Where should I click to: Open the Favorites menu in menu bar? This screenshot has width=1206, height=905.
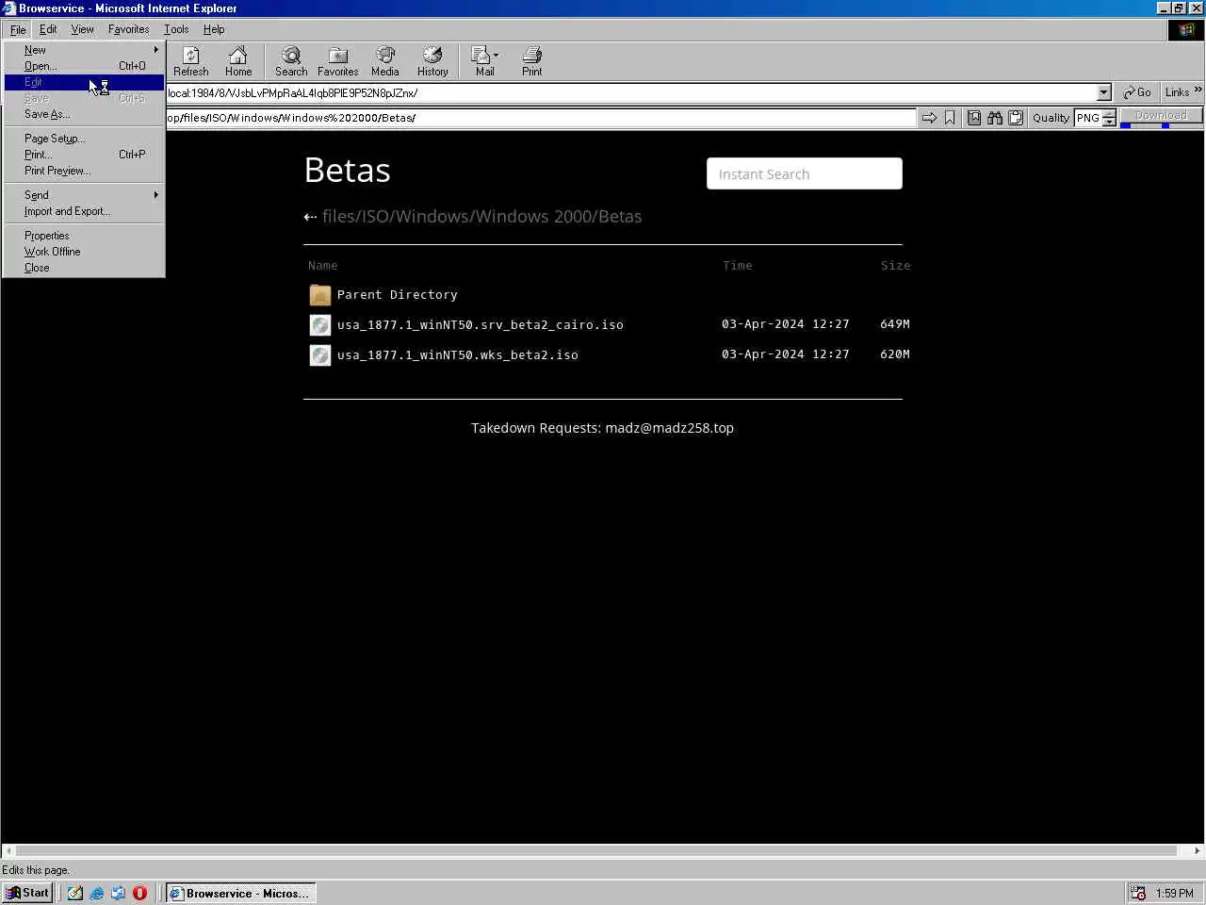coord(128,29)
